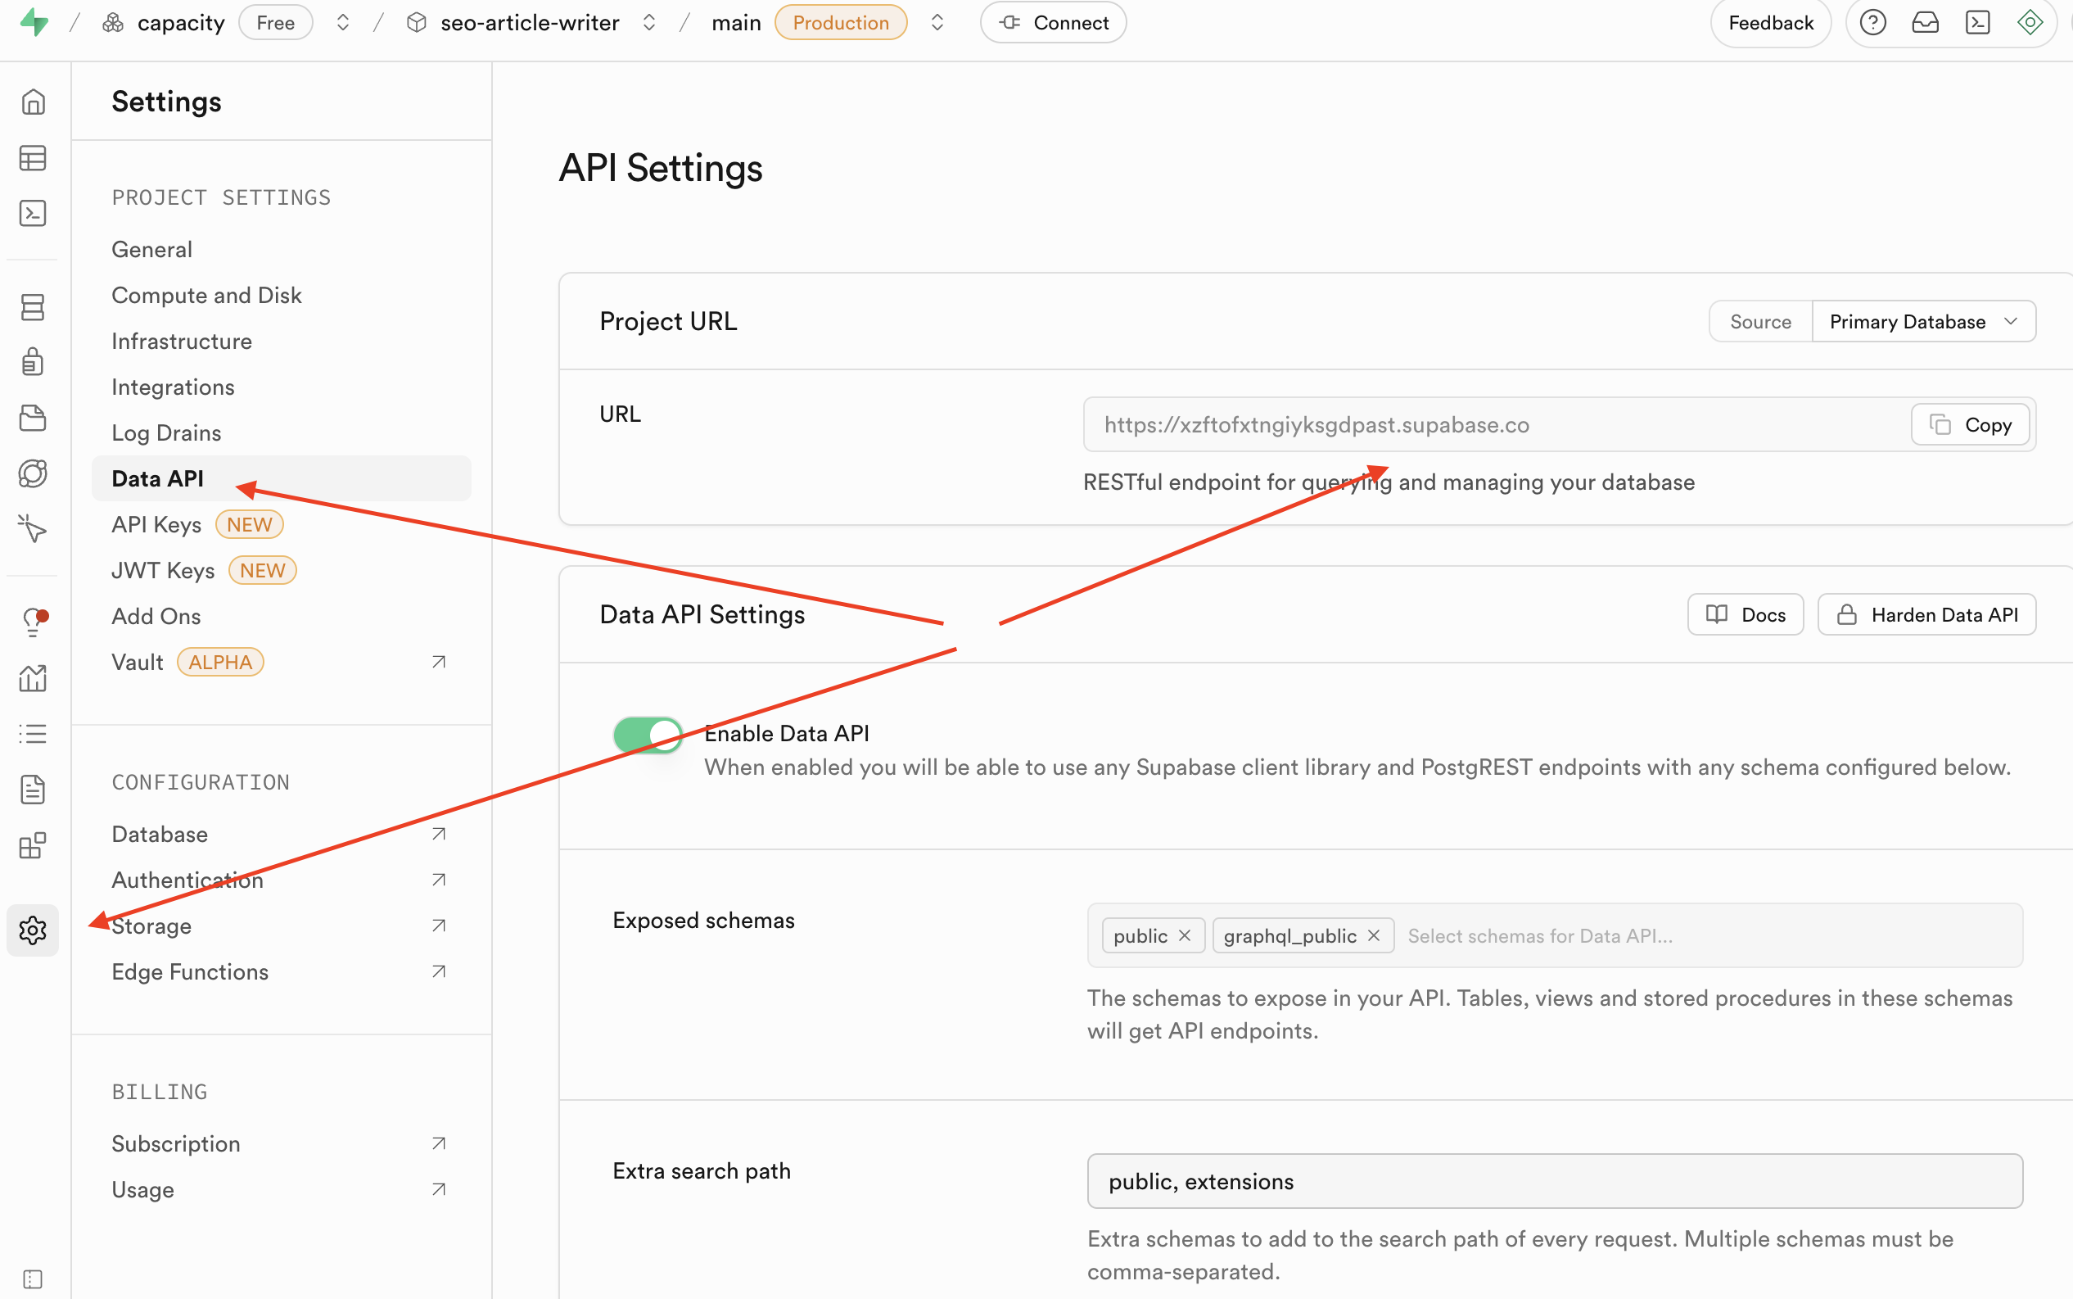Screen dimensions: 2073x1299
Task: Open the Logs list sidebar icon
Action: tap(33, 734)
